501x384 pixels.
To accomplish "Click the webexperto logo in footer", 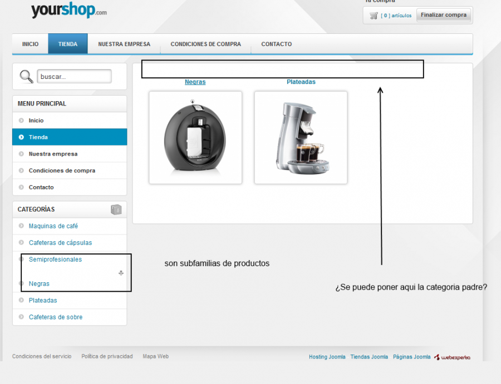I will click(x=452, y=357).
